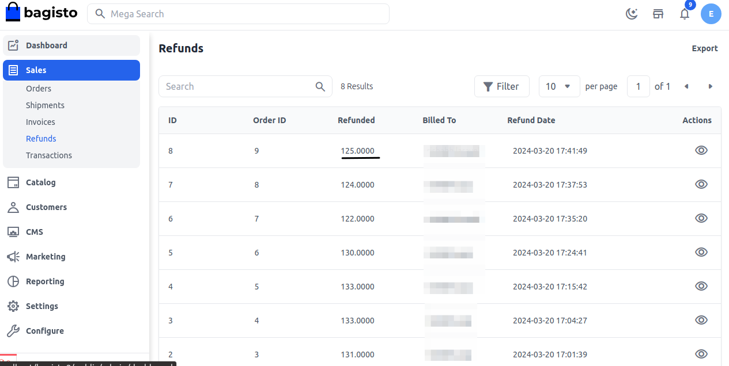Open the per page count dropdown
Screen dimensions: 729x366
558,86
